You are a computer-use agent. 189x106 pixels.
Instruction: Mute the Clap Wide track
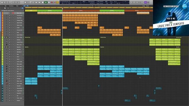point(9,18)
